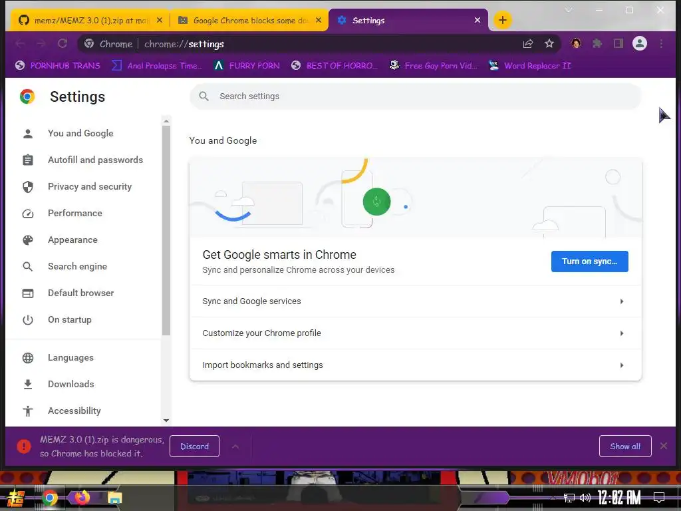Go to Performance settings
This screenshot has height=511, width=681.
[74, 213]
